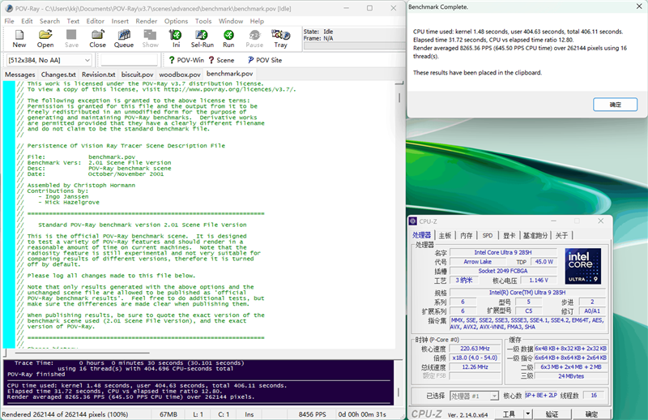Switch to the Messages tab
The width and height of the screenshot is (648, 420).
click(x=20, y=75)
